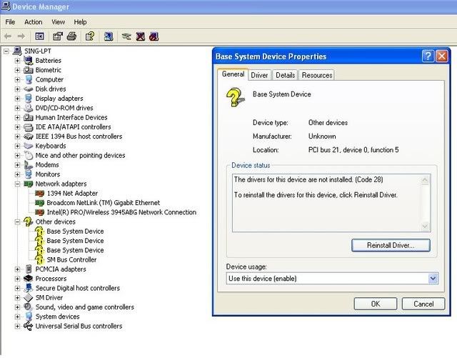Click the device status scroll-down arrow
The image size is (457, 358).
tap(426, 227)
